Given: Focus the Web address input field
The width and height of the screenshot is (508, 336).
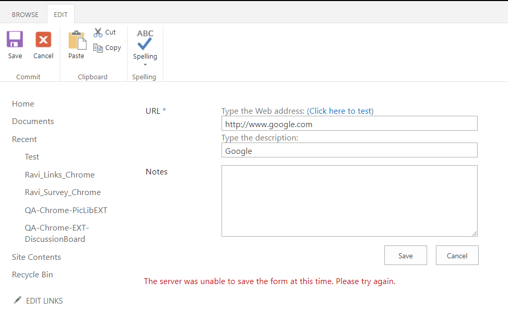Looking at the screenshot, I should point(349,124).
